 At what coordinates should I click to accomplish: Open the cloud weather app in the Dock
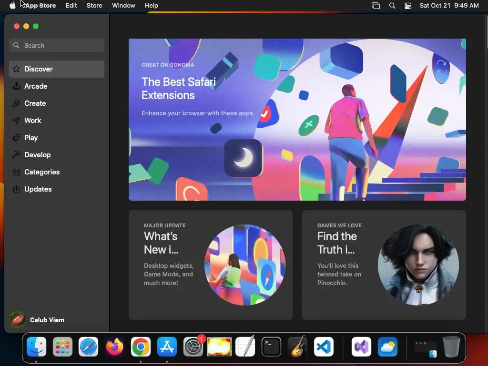[x=387, y=347]
